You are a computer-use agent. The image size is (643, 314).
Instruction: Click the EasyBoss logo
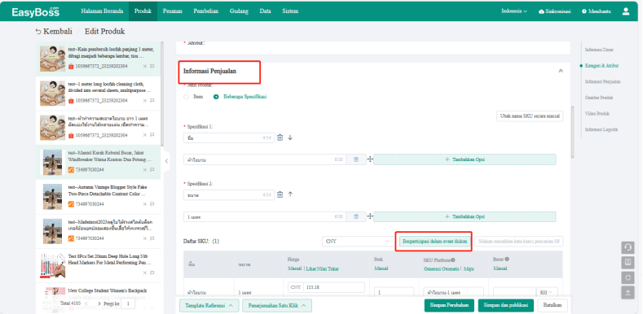pyautogui.click(x=36, y=12)
